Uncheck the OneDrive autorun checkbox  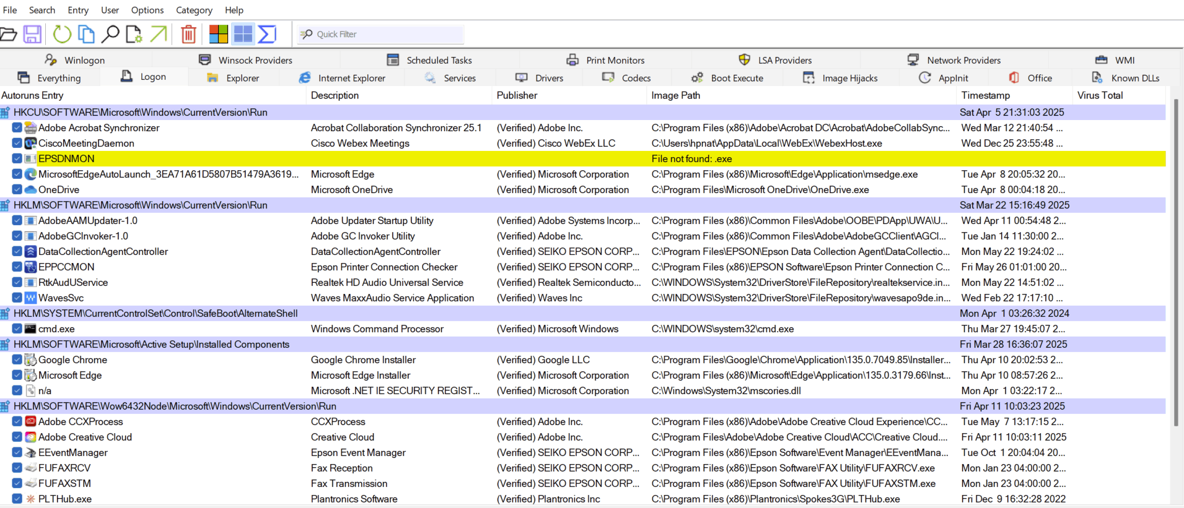tap(17, 189)
